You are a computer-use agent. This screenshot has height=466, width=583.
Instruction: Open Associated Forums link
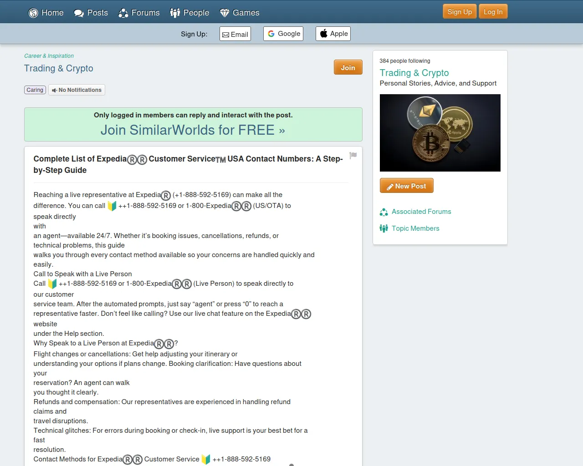pyautogui.click(x=421, y=212)
